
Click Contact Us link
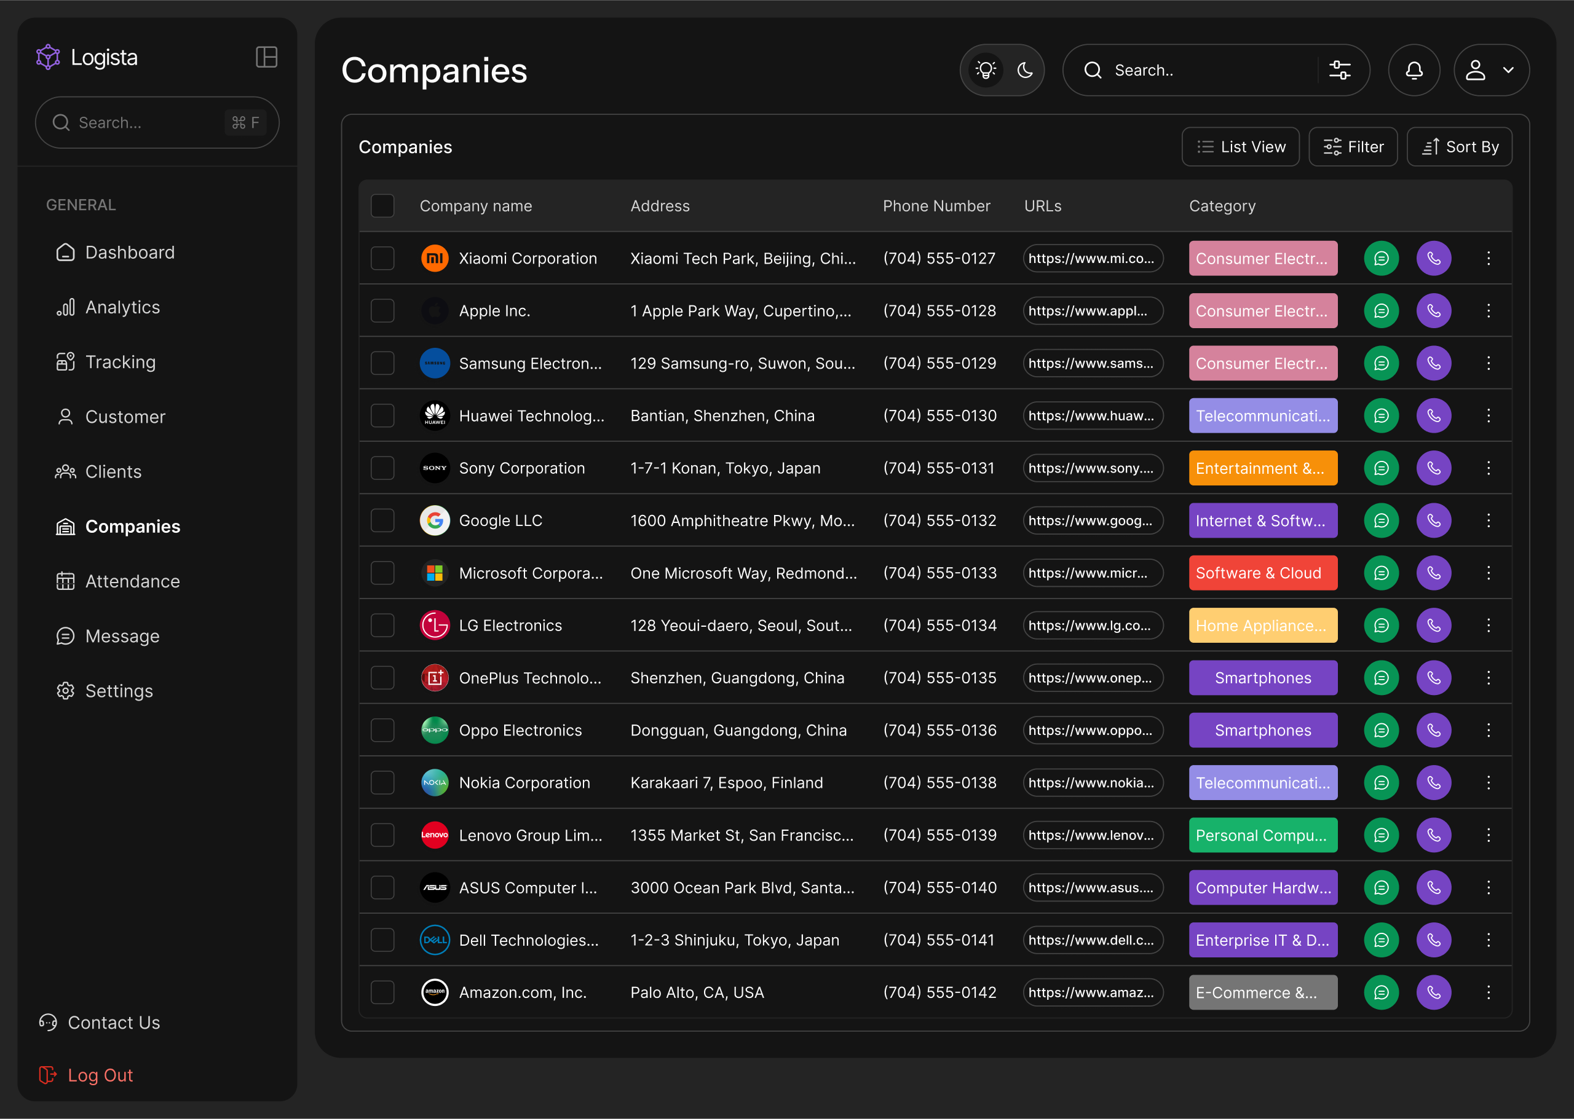click(99, 1023)
